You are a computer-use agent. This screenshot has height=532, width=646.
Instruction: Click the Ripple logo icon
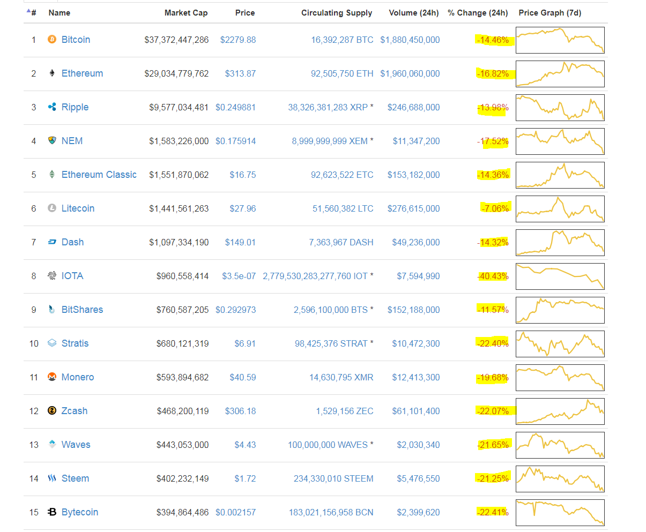[x=52, y=107]
